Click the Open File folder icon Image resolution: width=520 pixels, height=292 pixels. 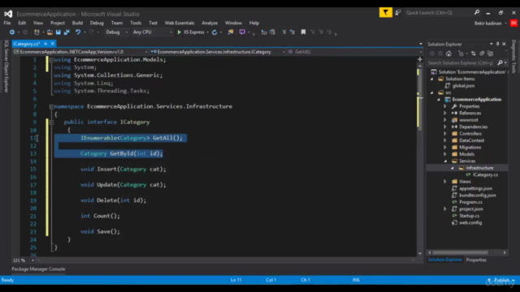[x=50, y=32]
